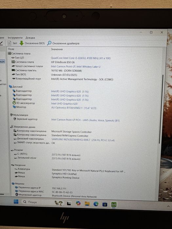Click the Дисковий накопичувач row icon
Image resolution: width=172 pixels, height=229 pixels.
15,139
